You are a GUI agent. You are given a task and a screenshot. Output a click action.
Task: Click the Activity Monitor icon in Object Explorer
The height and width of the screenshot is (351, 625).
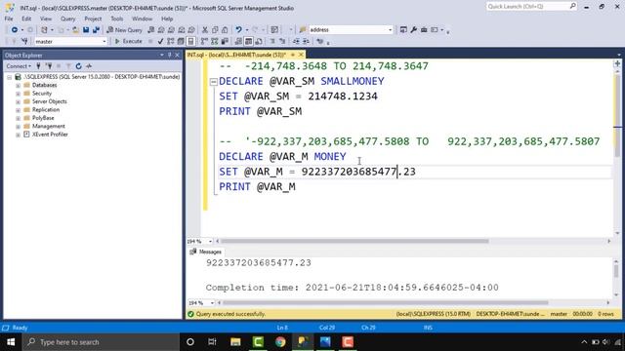[89, 66]
